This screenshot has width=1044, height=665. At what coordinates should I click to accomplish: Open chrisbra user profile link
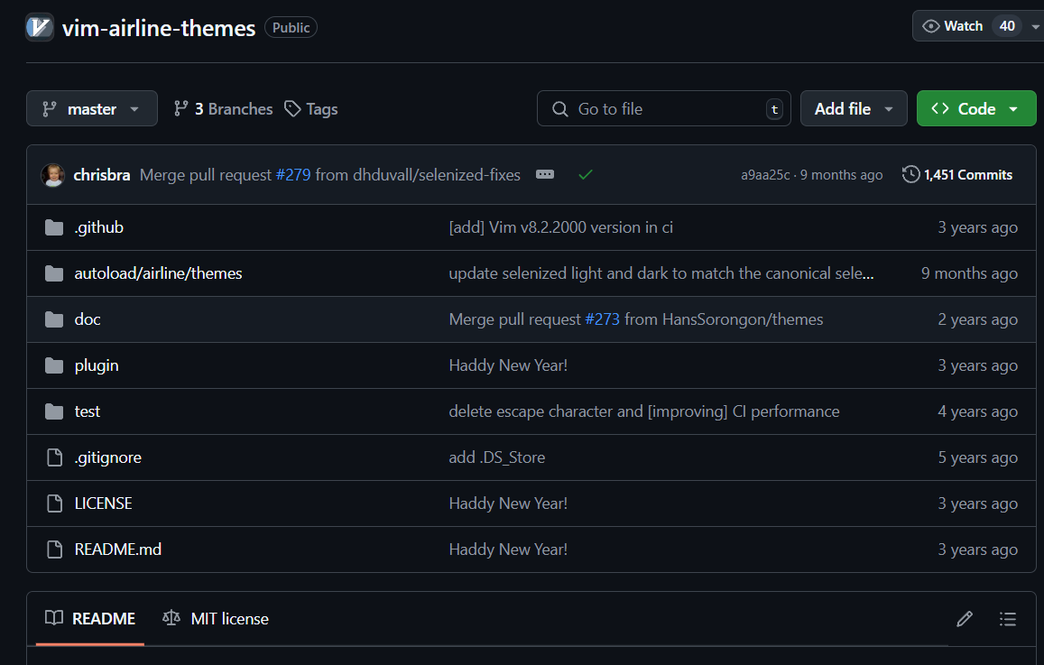102,175
